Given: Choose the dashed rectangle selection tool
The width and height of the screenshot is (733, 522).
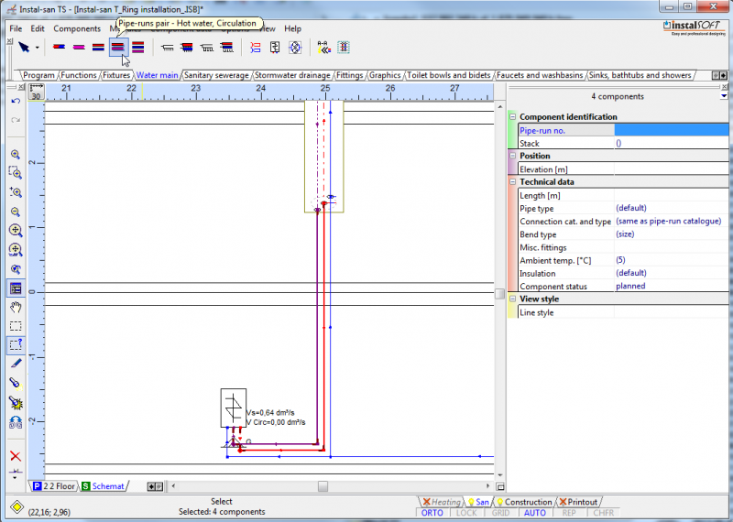Looking at the screenshot, I should point(16,326).
